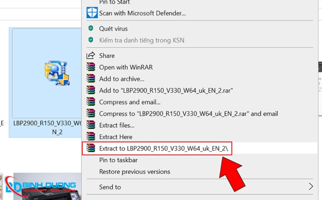Select Kiểm tra danh tiếng trong KSN
The image size is (322, 200).
(x=142, y=40)
